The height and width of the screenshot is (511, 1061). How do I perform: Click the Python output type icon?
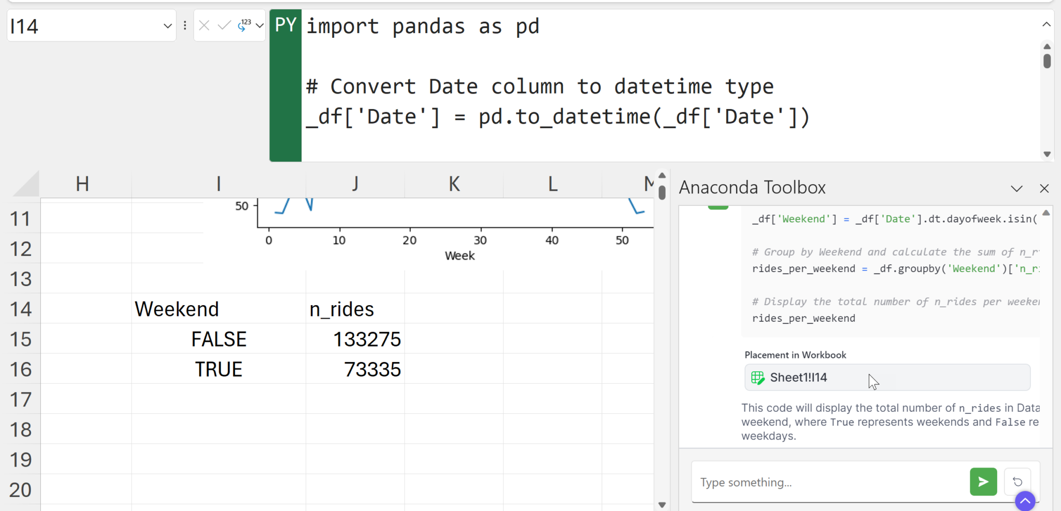(244, 25)
